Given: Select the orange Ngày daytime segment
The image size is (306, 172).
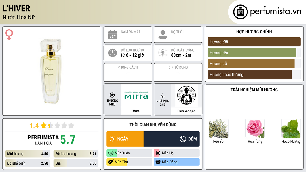Looking at the screenshot, I should [x=125, y=139].
